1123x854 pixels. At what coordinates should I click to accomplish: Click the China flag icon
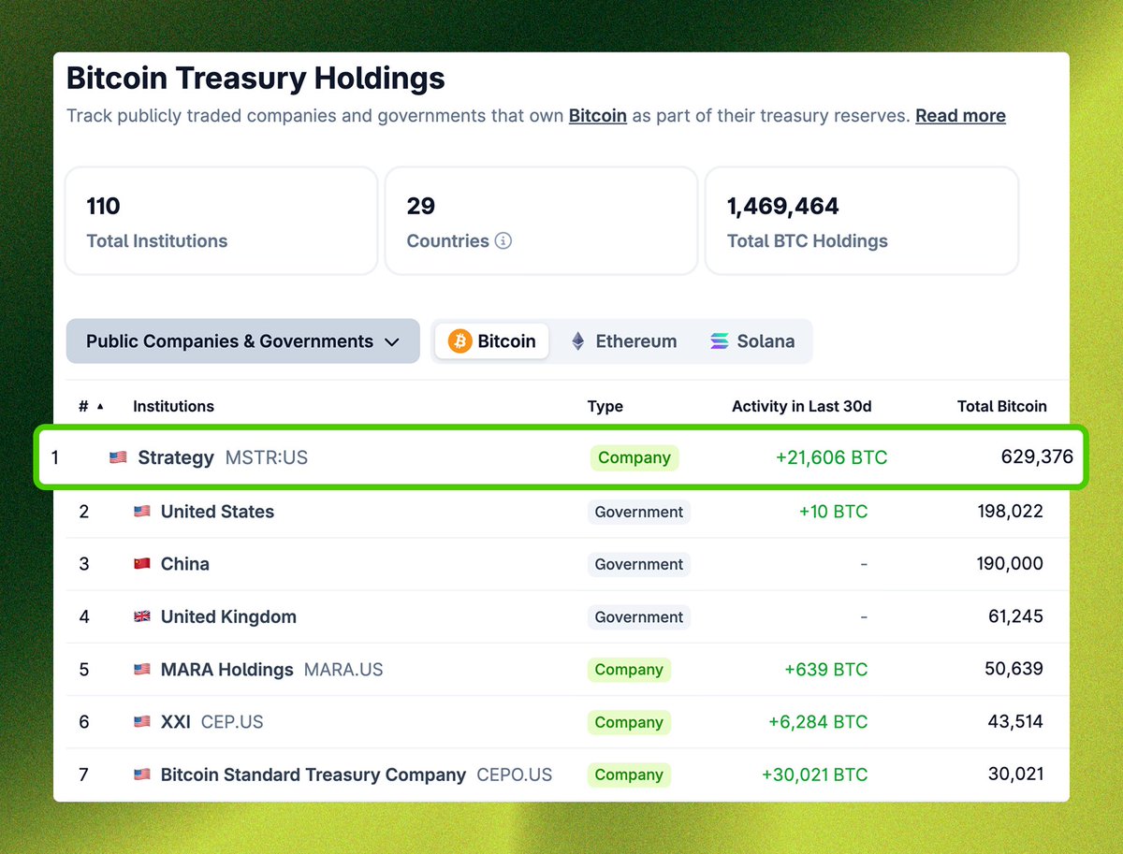tap(141, 565)
